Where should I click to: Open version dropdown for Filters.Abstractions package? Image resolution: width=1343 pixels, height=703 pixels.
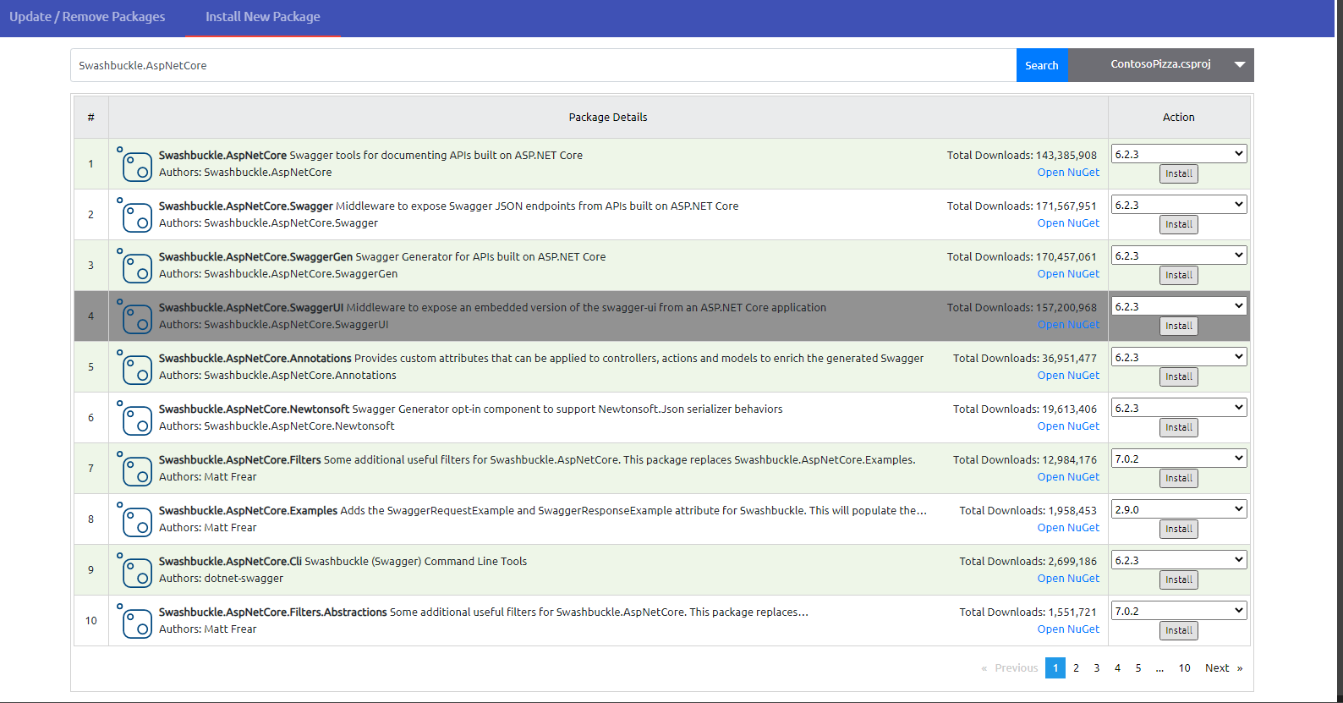1179,611
